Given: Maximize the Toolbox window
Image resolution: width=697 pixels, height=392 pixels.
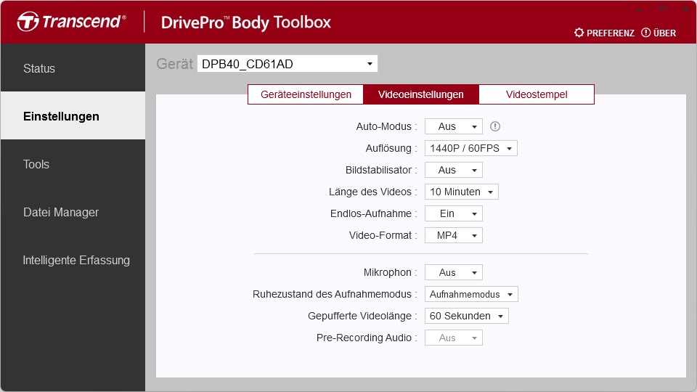Looking at the screenshot, I should point(662,9).
